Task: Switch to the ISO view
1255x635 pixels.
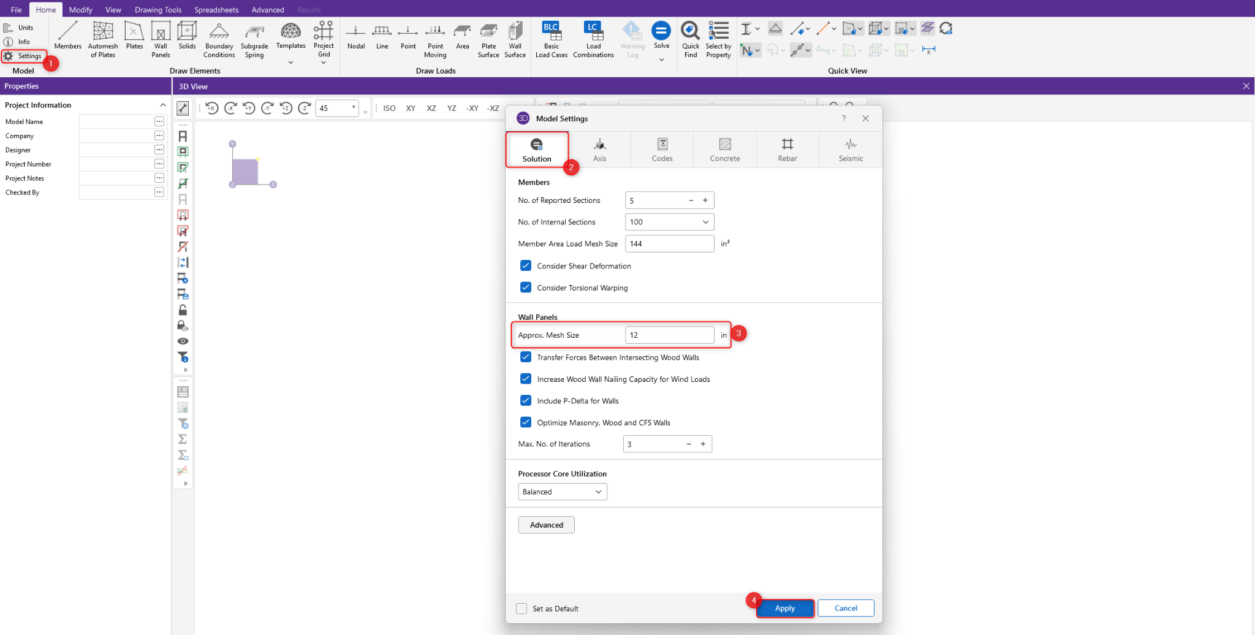Action: point(389,108)
